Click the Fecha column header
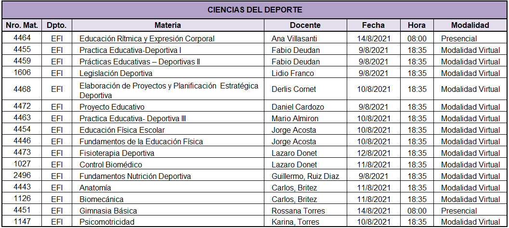The image size is (509, 228). point(373,25)
